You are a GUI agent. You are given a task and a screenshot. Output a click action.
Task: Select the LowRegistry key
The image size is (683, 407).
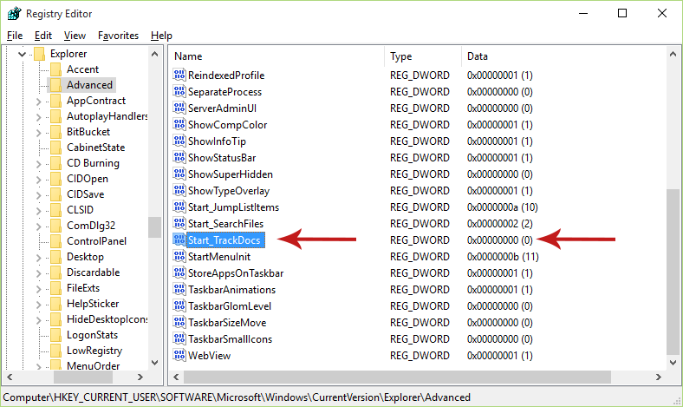94,351
